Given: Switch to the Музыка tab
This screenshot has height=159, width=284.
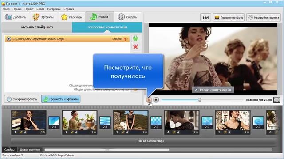Looking at the screenshot, I should coord(99,17).
